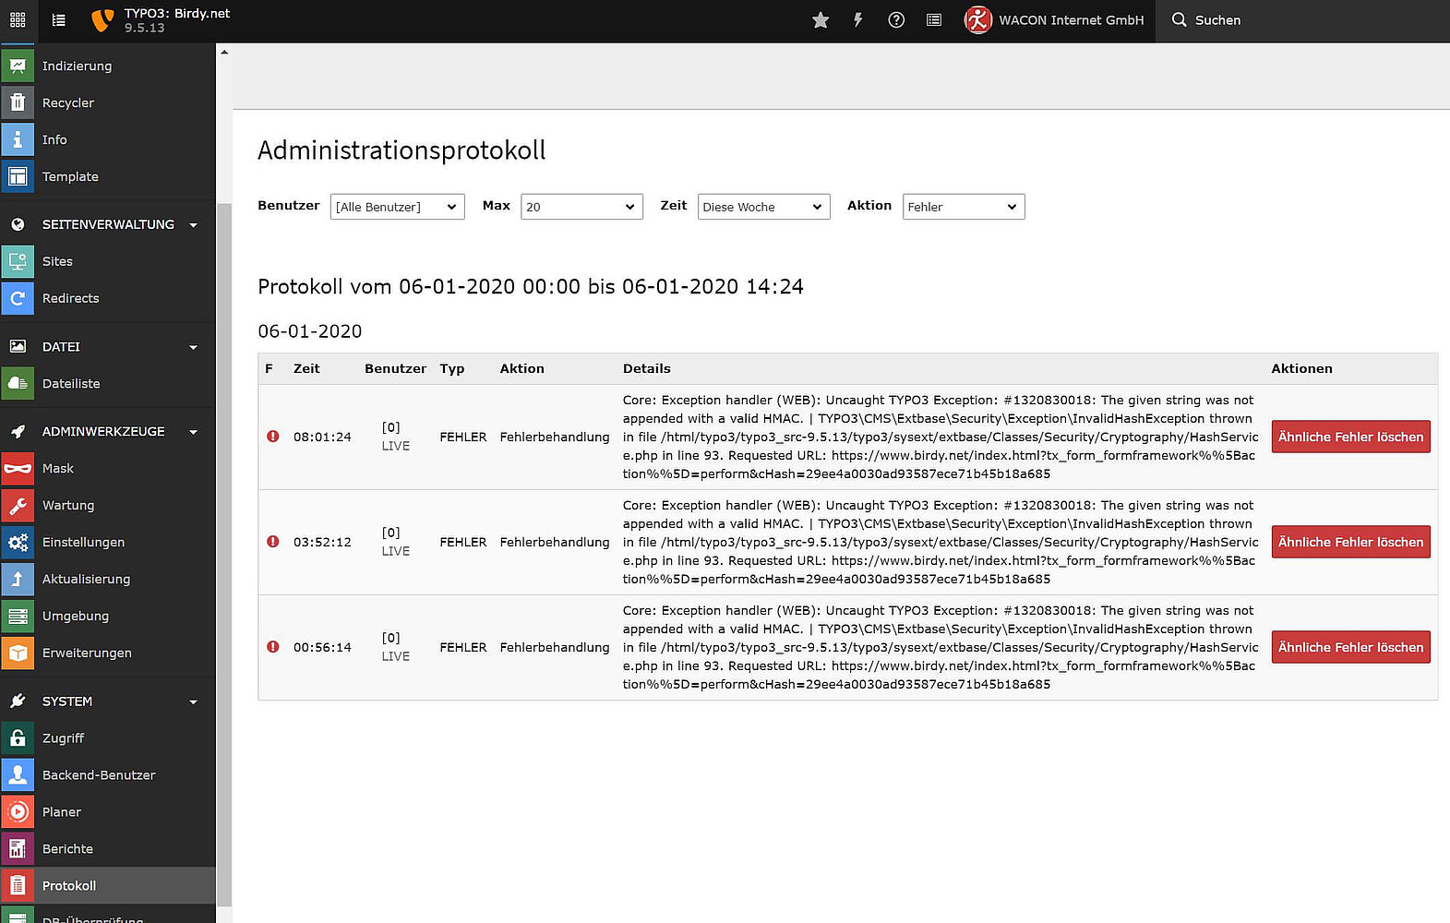Open the help question mark icon
This screenshot has width=1450, height=923.
click(x=895, y=20)
